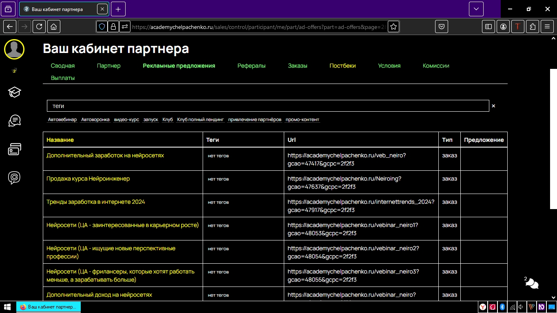Click the browser address bar URL
Image resolution: width=557 pixels, height=313 pixels.
(x=259, y=27)
